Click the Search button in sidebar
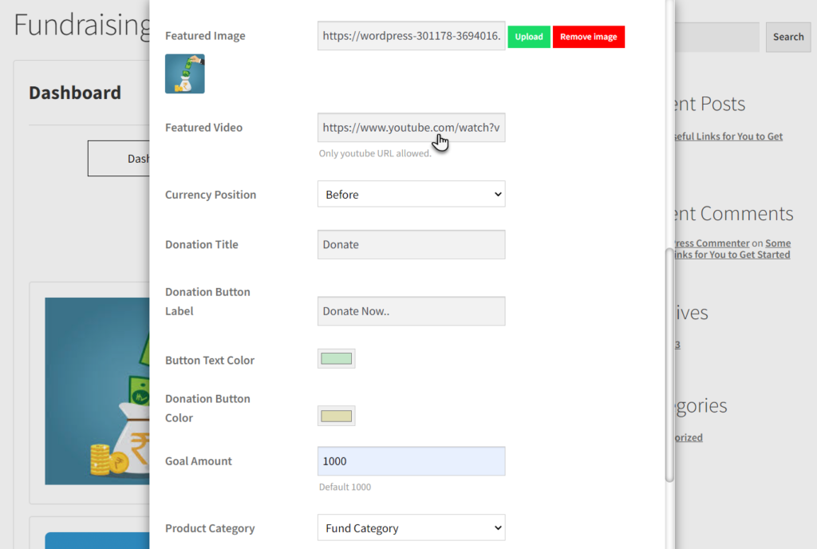817x549 pixels. (x=787, y=37)
